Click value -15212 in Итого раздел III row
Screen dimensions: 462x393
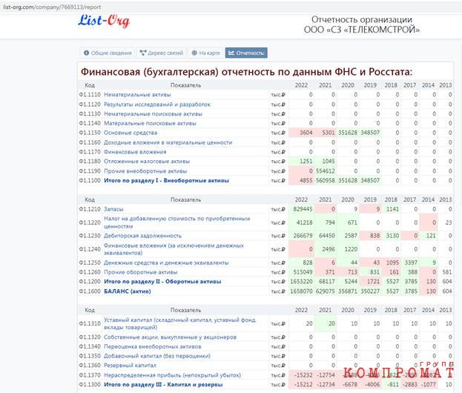tap(303, 385)
